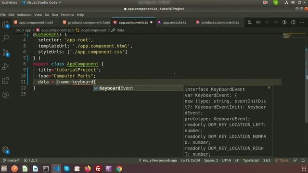
Task: Change end of line sequence via LF
Action: (x=237, y=161)
